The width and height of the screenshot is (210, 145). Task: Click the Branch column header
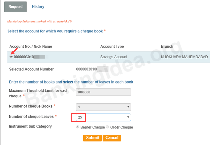coord(167,46)
